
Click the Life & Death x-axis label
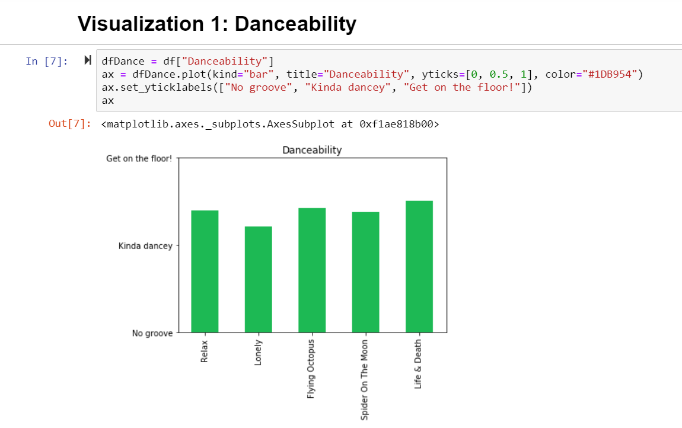click(418, 364)
